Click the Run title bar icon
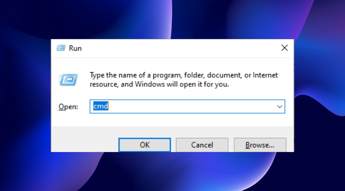 [61, 48]
